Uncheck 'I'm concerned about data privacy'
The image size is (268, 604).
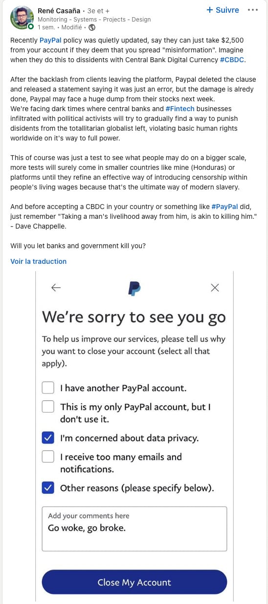[48, 438]
